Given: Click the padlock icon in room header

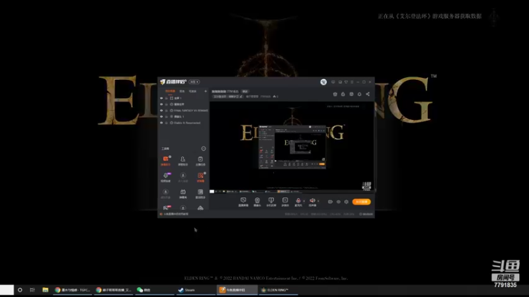Looking at the screenshot, I should tap(343, 94).
